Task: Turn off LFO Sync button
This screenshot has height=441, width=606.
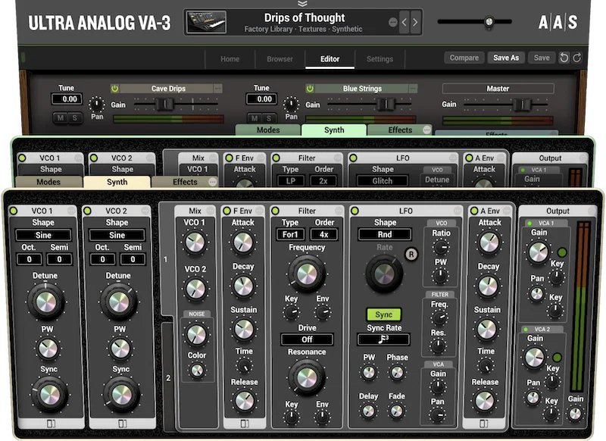Action: pyautogui.click(x=383, y=314)
